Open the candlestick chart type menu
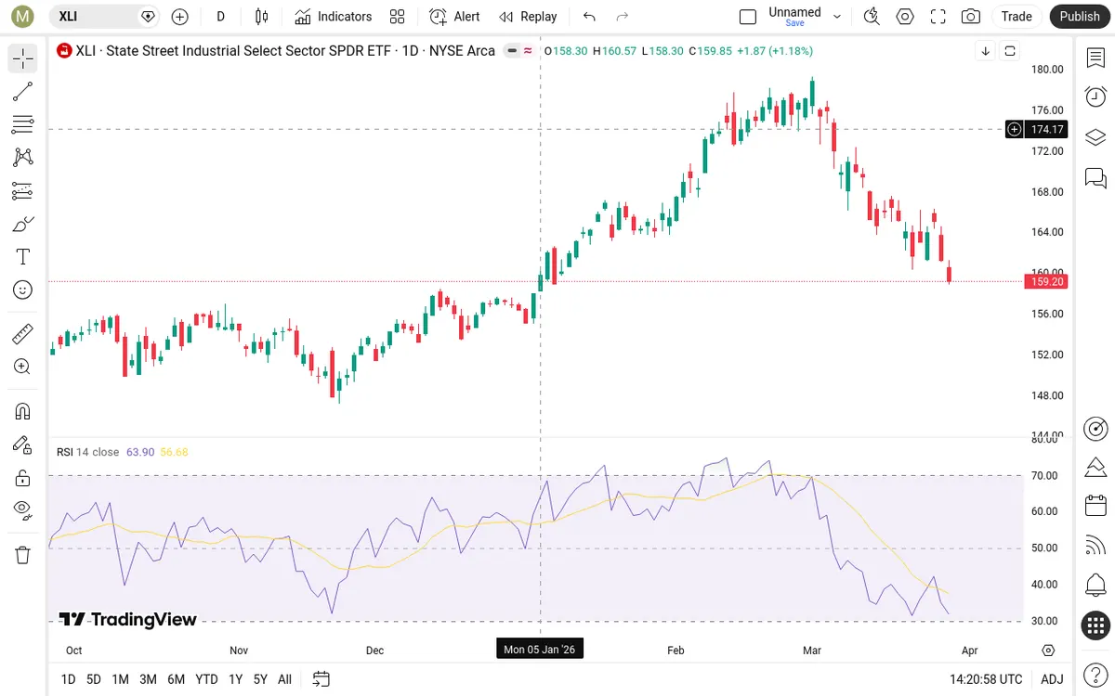 pyautogui.click(x=261, y=17)
